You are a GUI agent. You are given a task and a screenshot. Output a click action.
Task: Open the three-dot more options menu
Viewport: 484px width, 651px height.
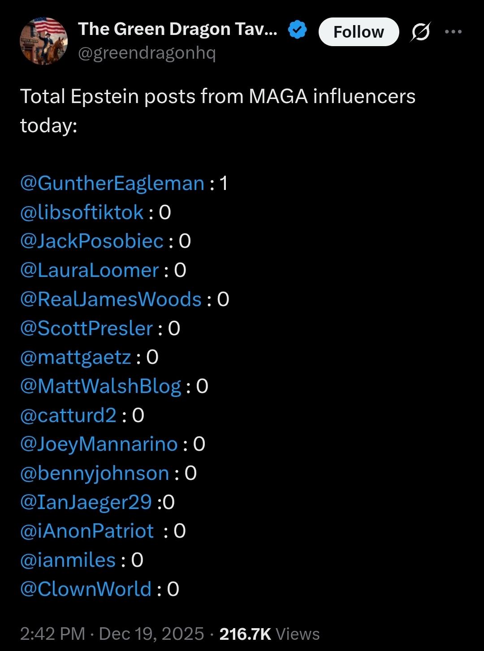click(453, 32)
